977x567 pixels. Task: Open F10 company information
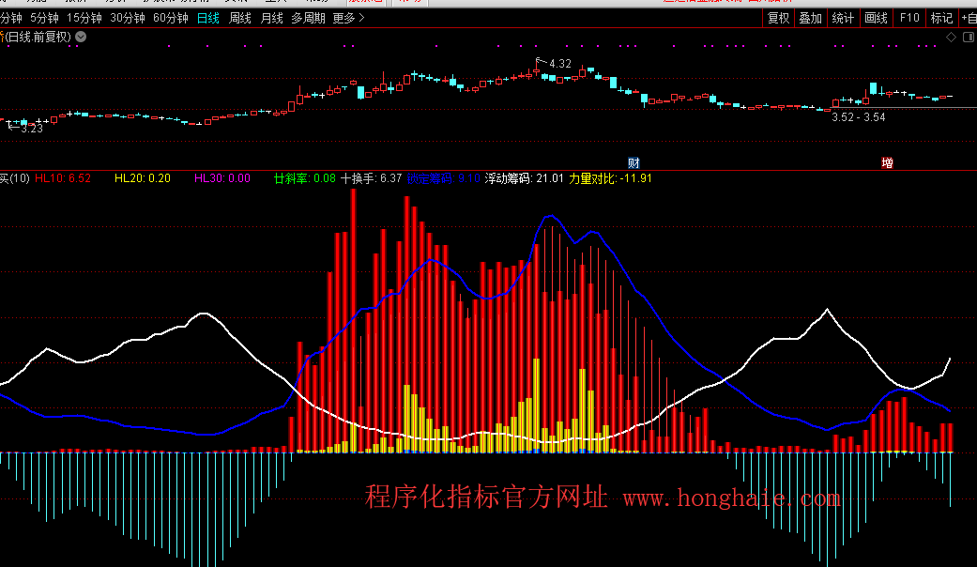908,18
